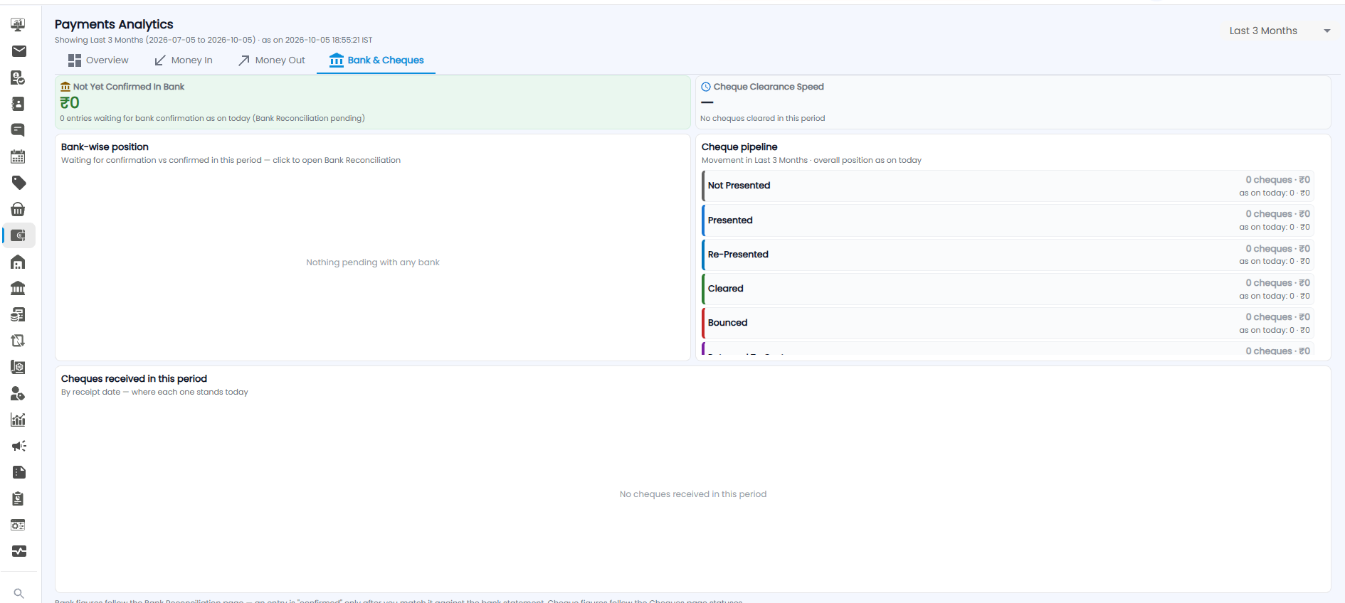Screen dimensions: 1345x603
Task: Click the Cheque Clearance Speed card
Action: click(1013, 102)
